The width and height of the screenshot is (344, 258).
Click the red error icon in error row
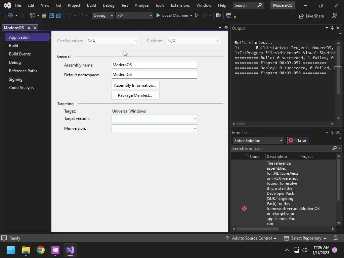tap(245, 208)
